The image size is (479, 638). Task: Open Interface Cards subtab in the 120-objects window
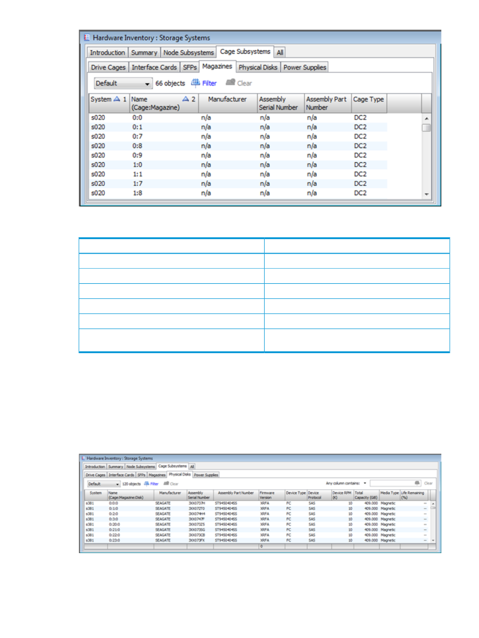pos(122,475)
